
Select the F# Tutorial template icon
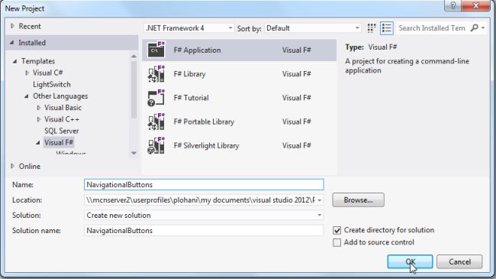click(156, 98)
